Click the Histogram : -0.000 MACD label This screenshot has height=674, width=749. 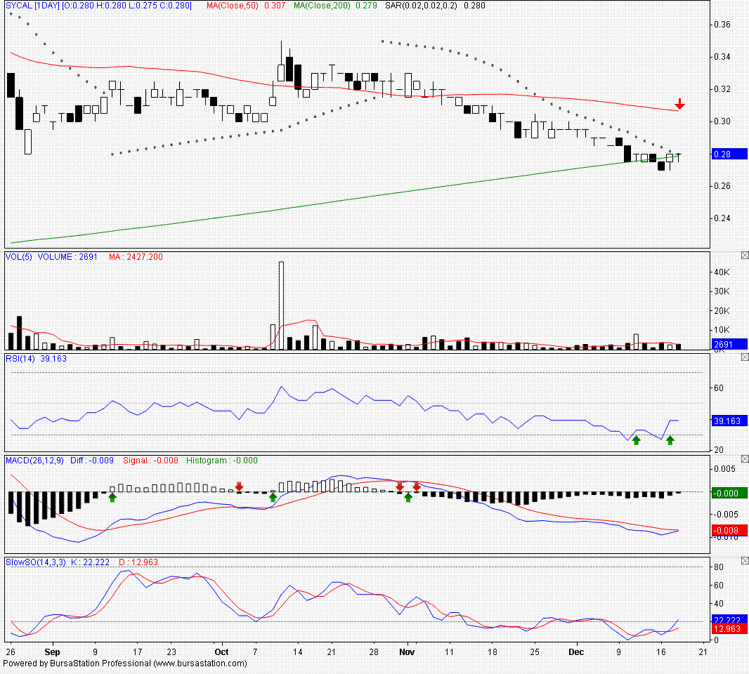tap(221, 461)
